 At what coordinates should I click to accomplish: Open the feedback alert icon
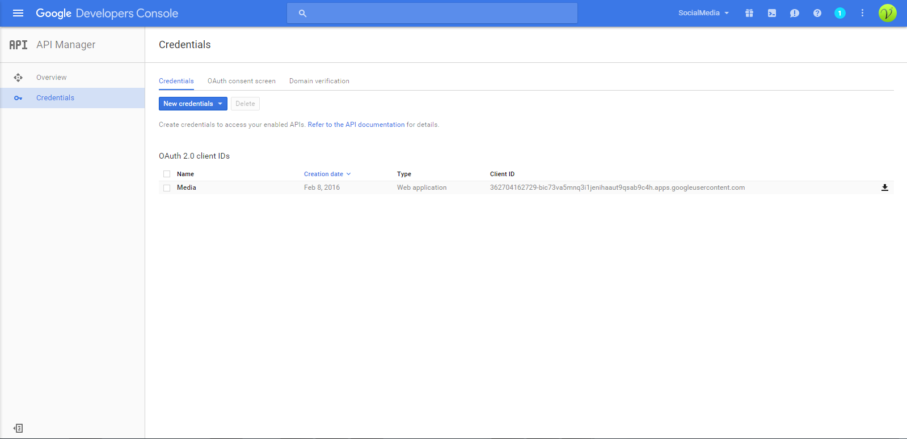pos(795,13)
